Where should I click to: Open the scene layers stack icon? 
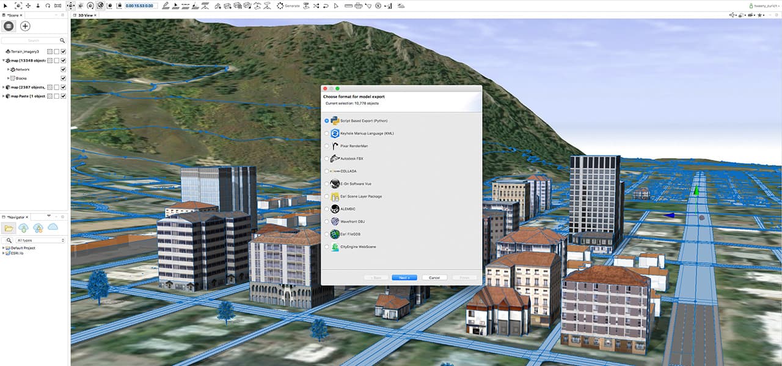click(x=9, y=26)
